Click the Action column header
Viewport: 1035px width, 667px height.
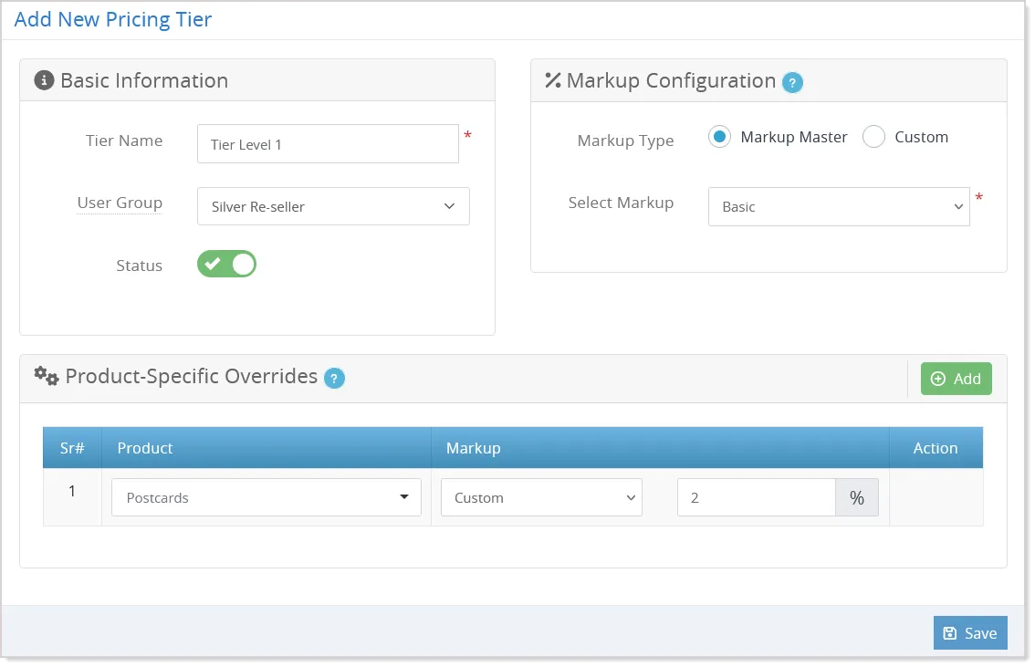(x=936, y=448)
